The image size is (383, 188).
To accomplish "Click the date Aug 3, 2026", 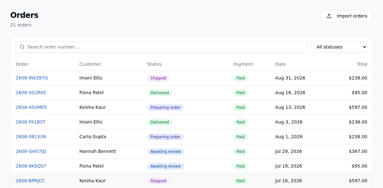I will [289, 122].
